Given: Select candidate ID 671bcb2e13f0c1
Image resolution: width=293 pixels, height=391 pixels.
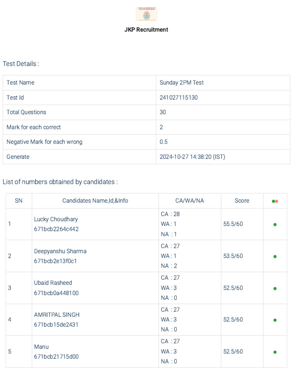Looking at the screenshot, I should coord(55,261).
